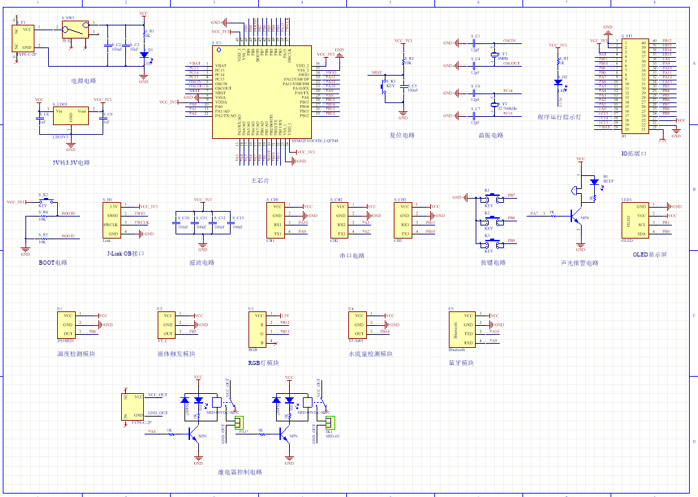Select the DS18B20 temperature sensor U1
The width and height of the screenshot is (698, 497).
tap(67, 324)
